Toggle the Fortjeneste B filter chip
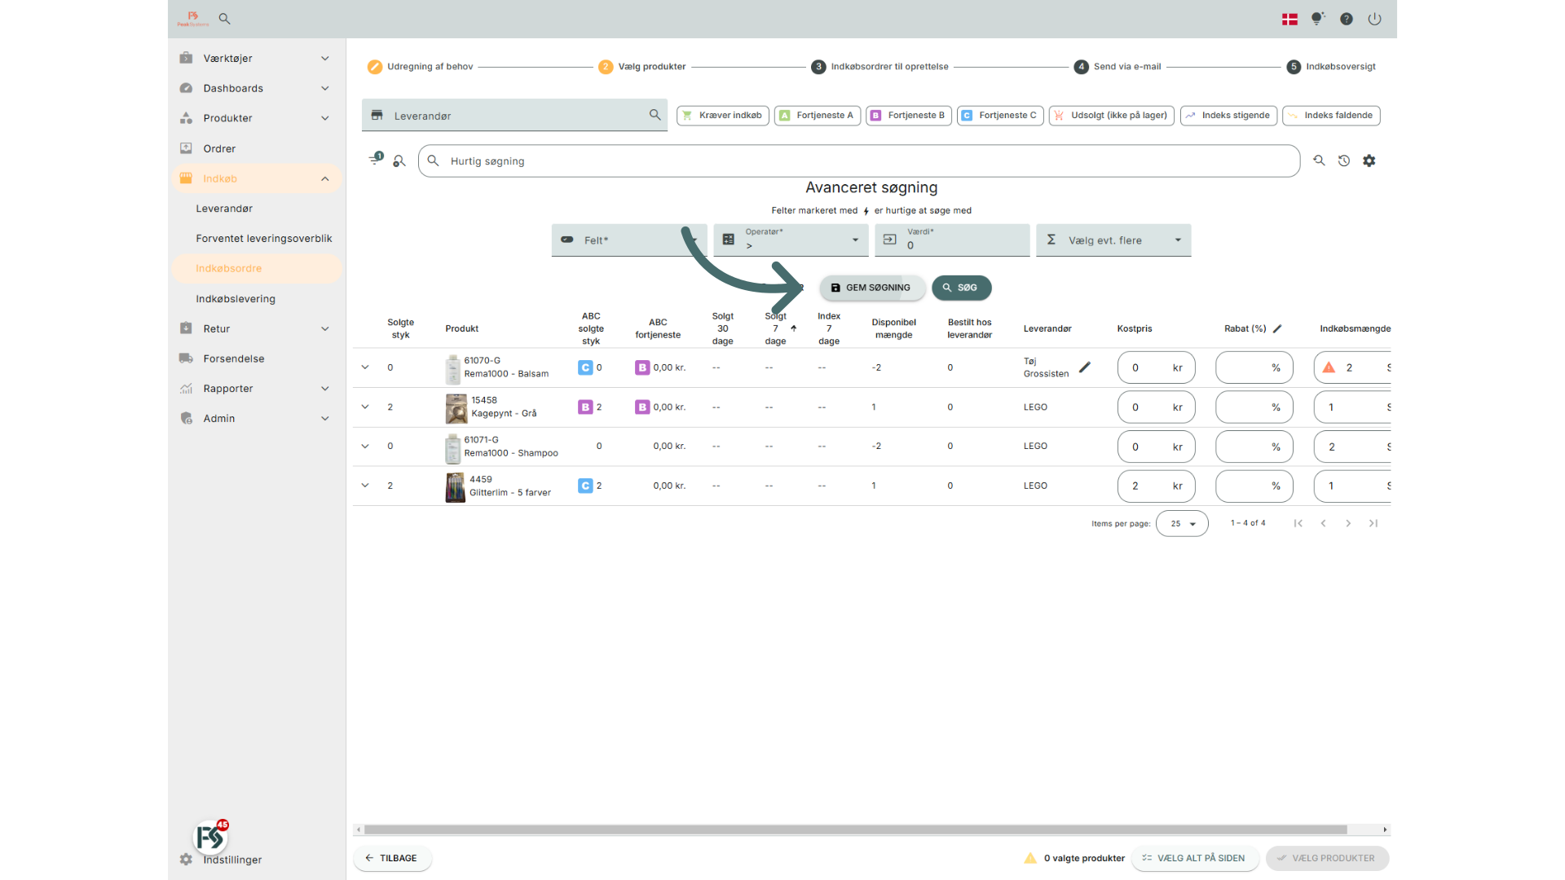The width and height of the screenshot is (1565, 880). coord(908,116)
